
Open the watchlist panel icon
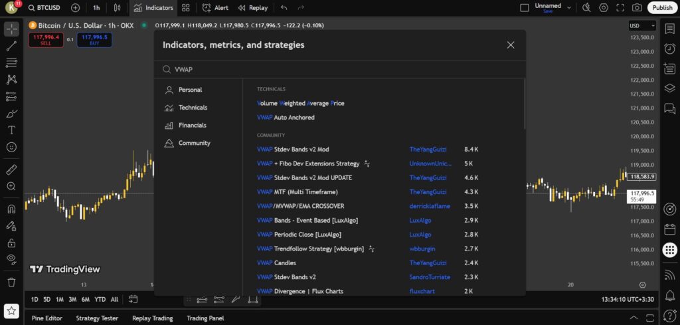pos(669,28)
